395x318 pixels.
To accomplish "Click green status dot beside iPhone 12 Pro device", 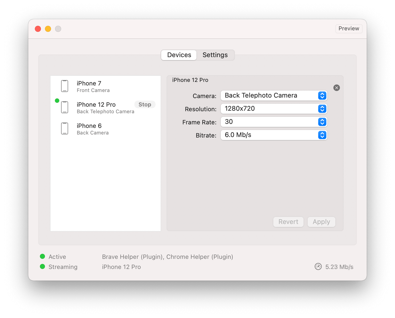I will (x=57, y=101).
